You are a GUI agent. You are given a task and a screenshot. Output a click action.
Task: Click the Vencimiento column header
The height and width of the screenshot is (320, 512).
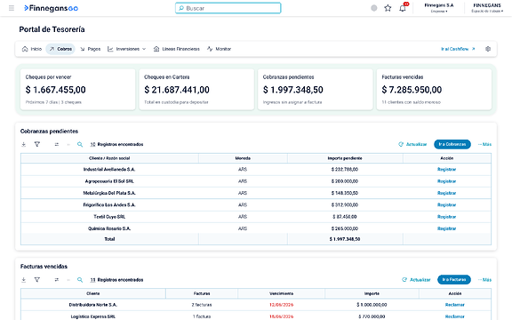(x=281, y=293)
